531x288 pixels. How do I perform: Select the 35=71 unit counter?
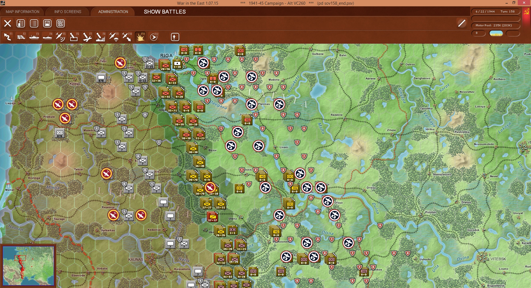pos(172,107)
